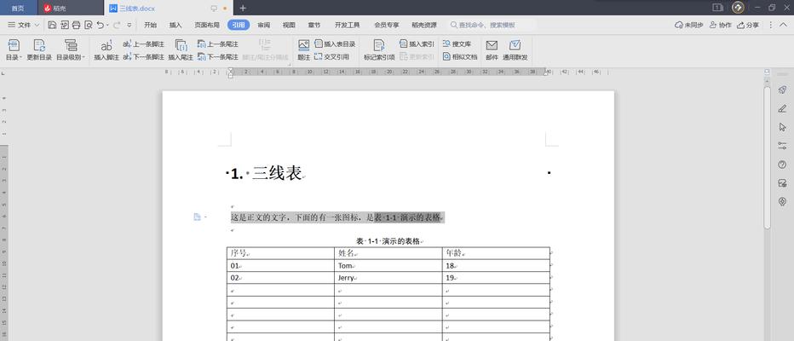Image resolution: width=794 pixels, height=341 pixels.
Task: Click the 协作 collaborate button
Action: coord(721,25)
